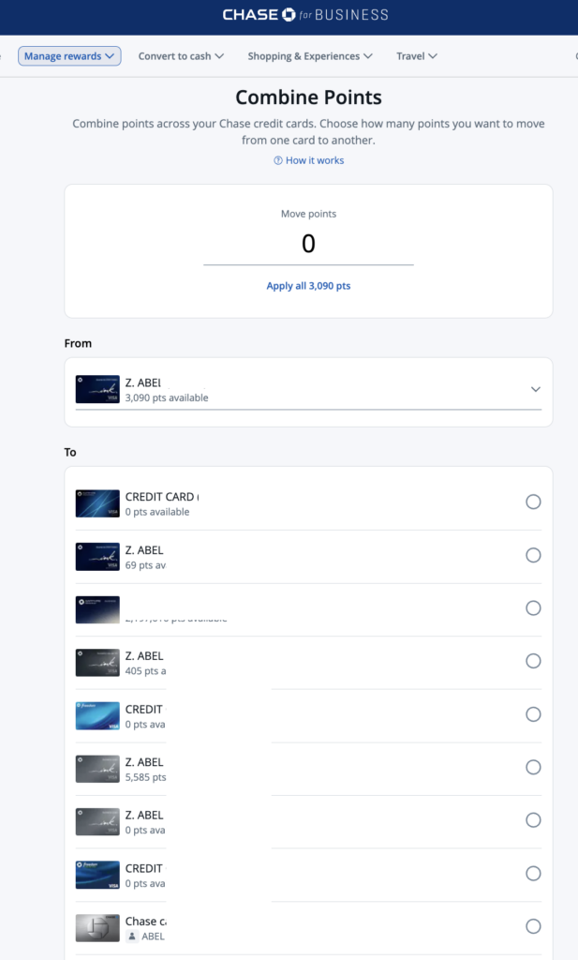Open the Convert to cash menu

[x=180, y=56]
